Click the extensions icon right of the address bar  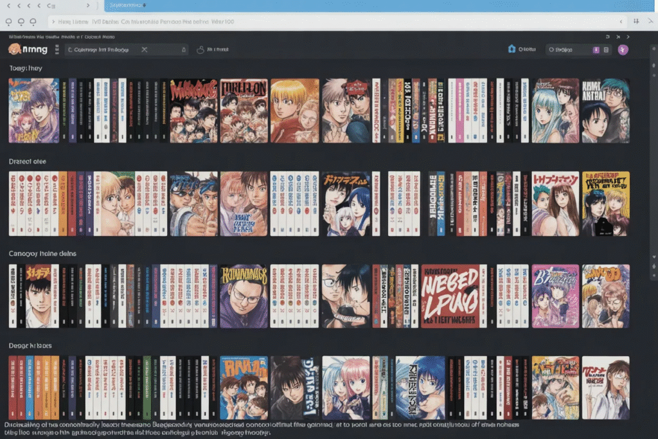pyautogui.click(x=635, y=21)
